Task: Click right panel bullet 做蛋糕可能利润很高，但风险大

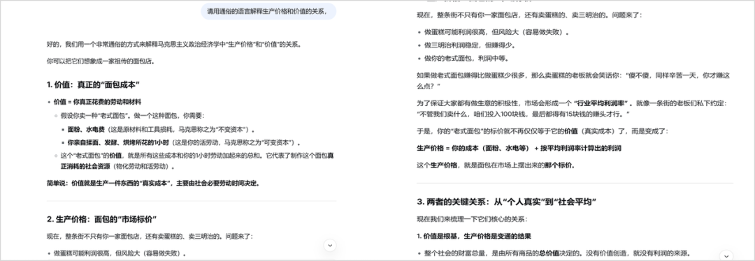Action: tap(497, 32)
